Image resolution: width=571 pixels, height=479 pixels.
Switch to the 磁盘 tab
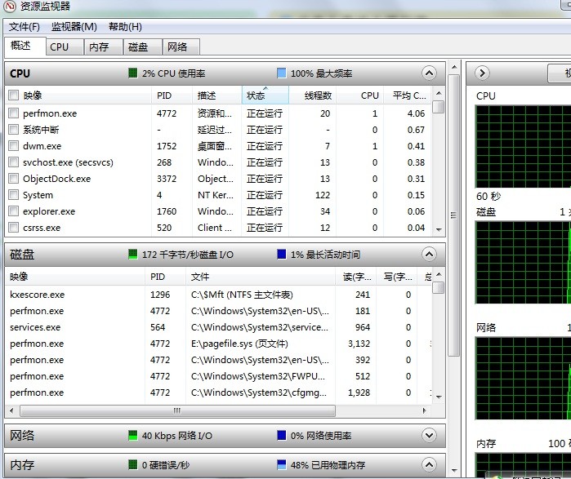coord(142,47)
